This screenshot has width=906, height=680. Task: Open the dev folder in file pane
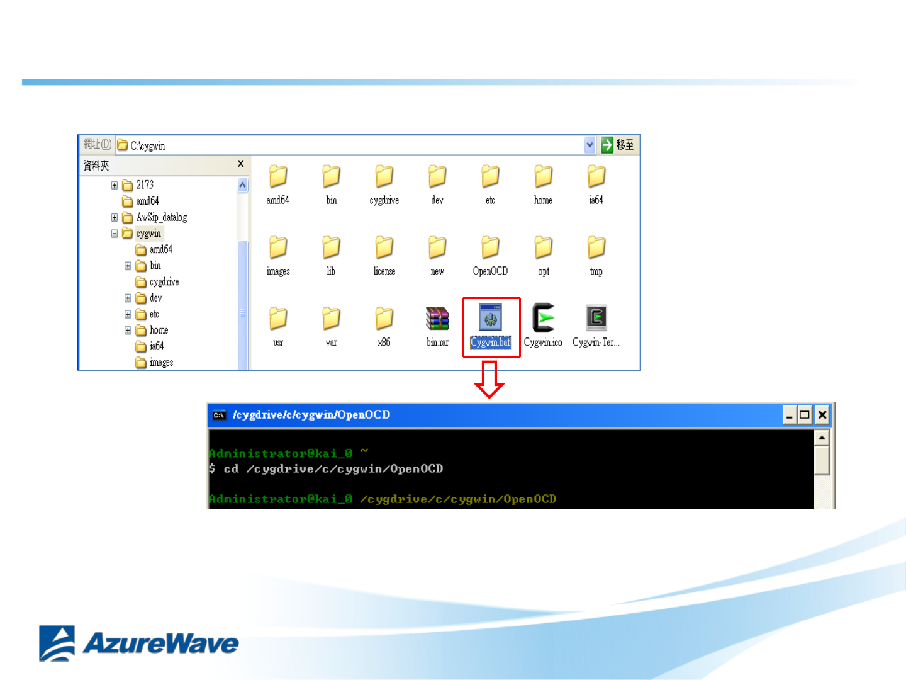437,177
